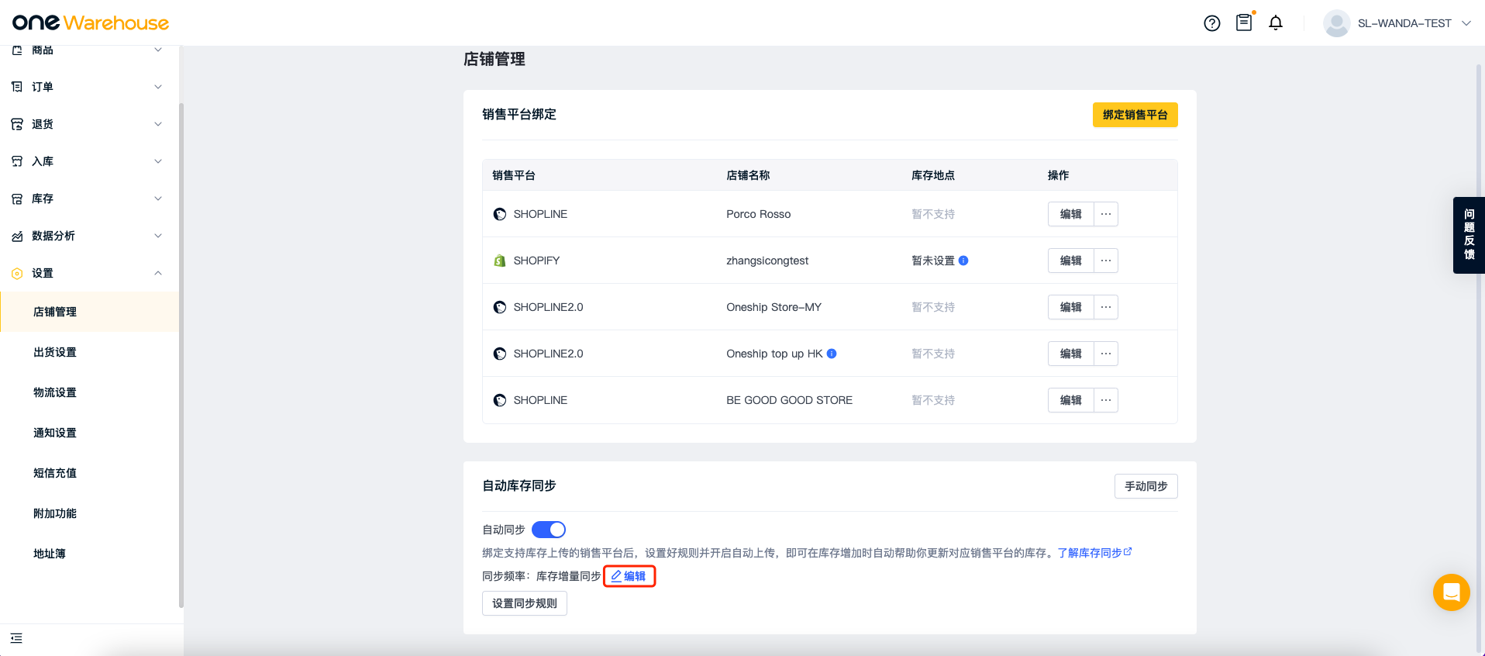Edit the Oneship top up HK store
The image size is (1485, 656).
pyautogui.click(x=1070, y=354)
